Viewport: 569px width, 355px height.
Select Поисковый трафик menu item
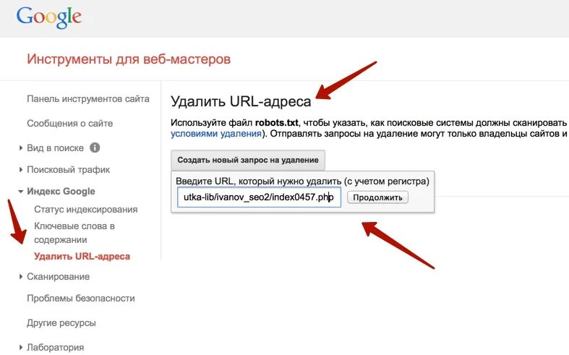click(x=68, y=169)
